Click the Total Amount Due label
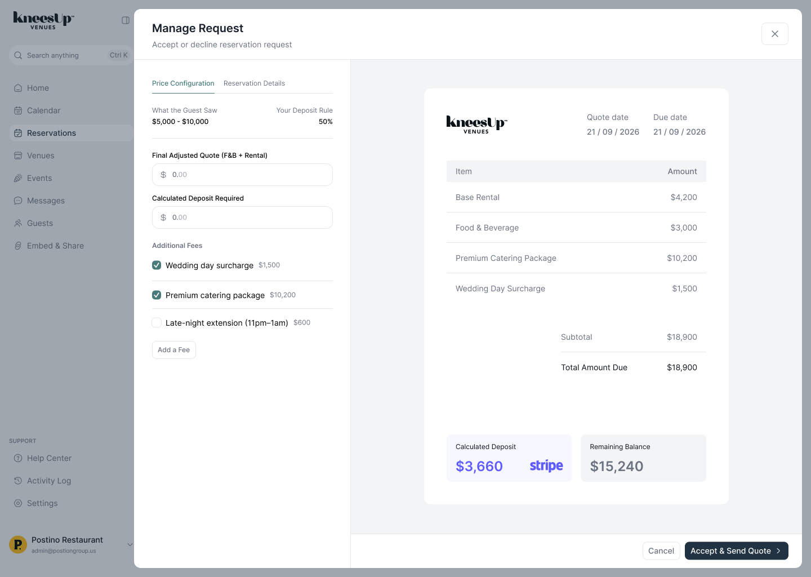811x577 pixels. click(594, 367)
